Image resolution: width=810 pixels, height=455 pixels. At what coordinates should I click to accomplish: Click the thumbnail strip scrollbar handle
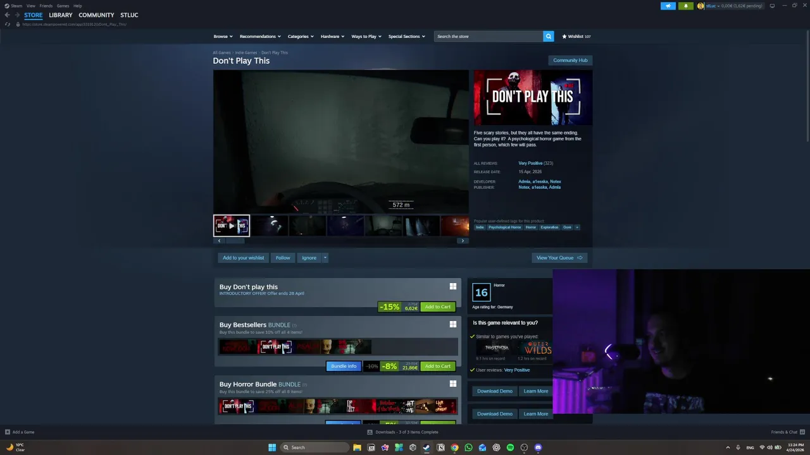tap(235, 241)
